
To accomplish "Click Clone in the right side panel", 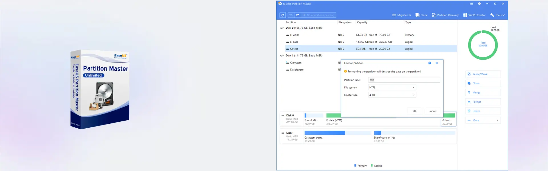I will (483, 83).
